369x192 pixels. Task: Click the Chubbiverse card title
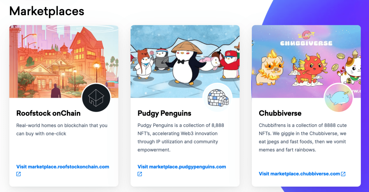[x=280, y=113]
